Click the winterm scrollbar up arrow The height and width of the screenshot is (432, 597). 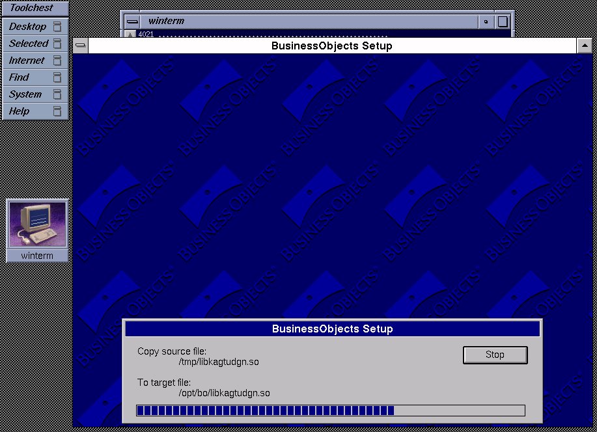[x=130, y=34]
